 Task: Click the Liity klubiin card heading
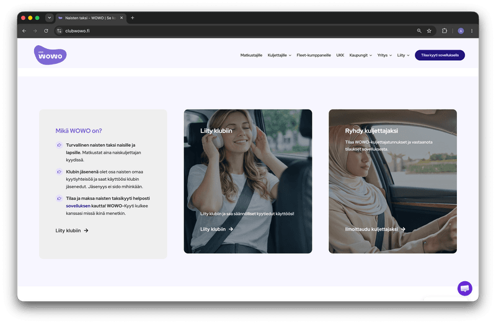click(x=216, y=131)
